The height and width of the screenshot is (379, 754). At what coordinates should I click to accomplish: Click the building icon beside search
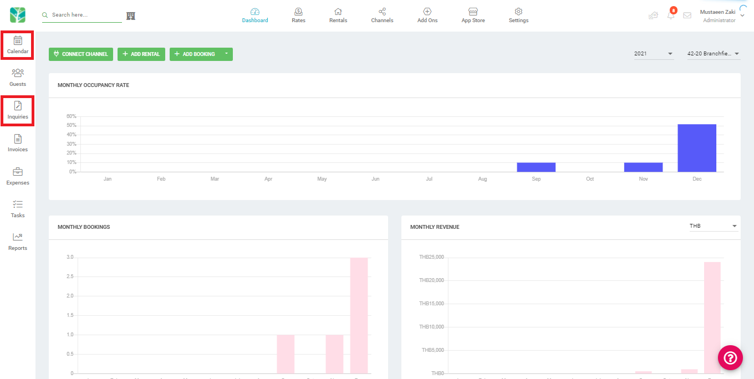pyautogui.click(x=131, y=16)
